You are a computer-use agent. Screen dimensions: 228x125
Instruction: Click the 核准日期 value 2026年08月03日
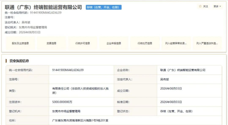point(171,102)
